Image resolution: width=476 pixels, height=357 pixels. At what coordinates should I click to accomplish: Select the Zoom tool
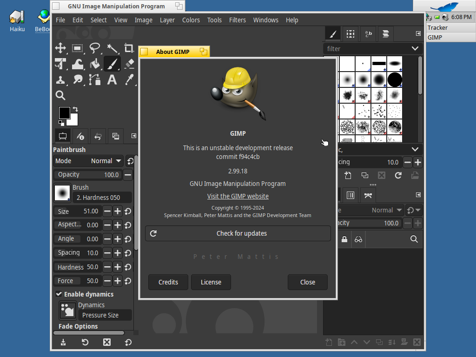[x=60, y=96]
